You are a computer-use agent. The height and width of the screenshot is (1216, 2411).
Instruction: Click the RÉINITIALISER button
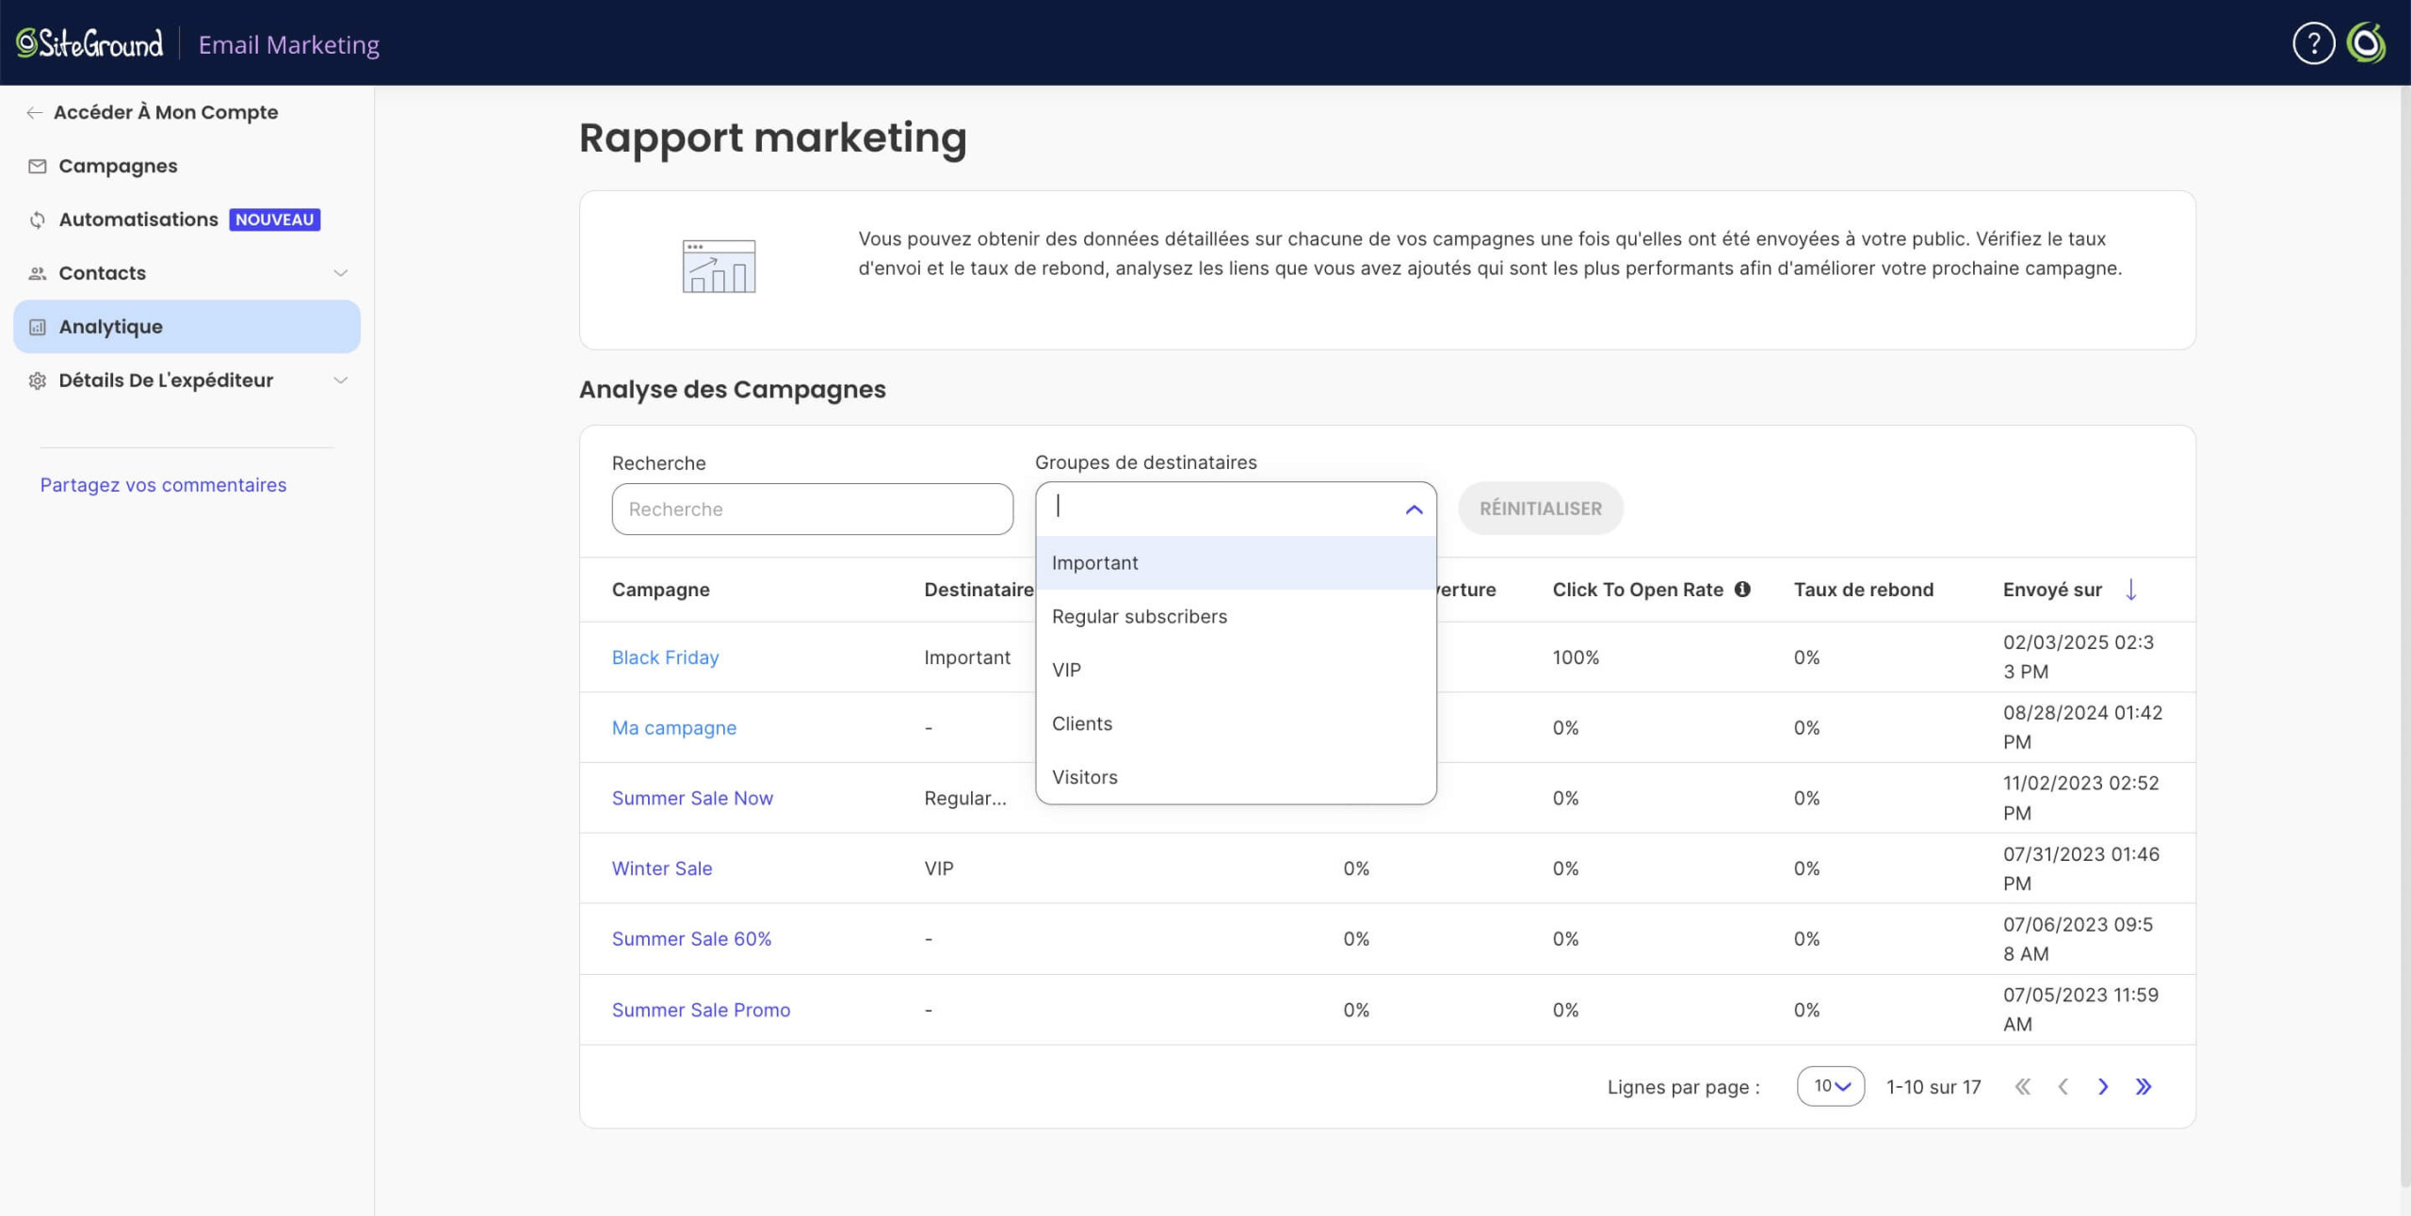[1540, 509]
